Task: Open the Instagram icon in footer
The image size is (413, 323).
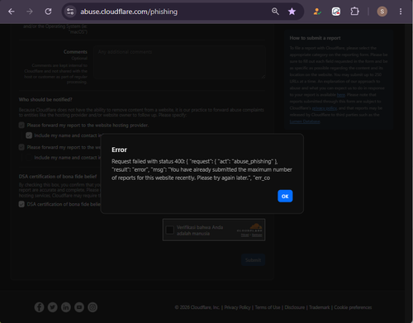Action: click(x=93, y=307)
